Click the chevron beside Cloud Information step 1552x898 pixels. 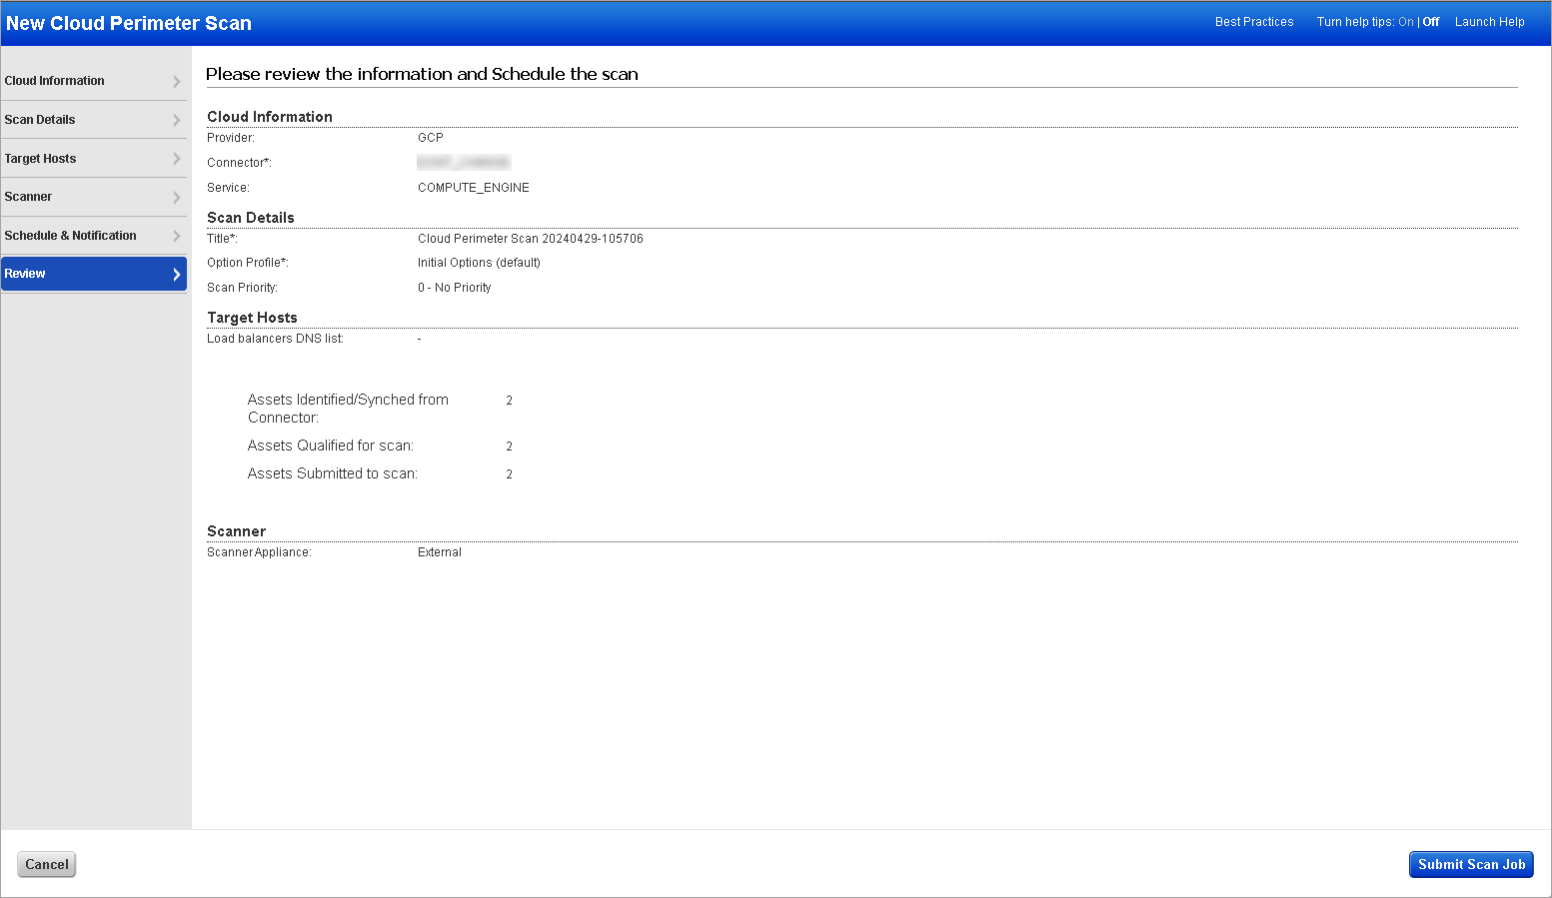[177, 81]
